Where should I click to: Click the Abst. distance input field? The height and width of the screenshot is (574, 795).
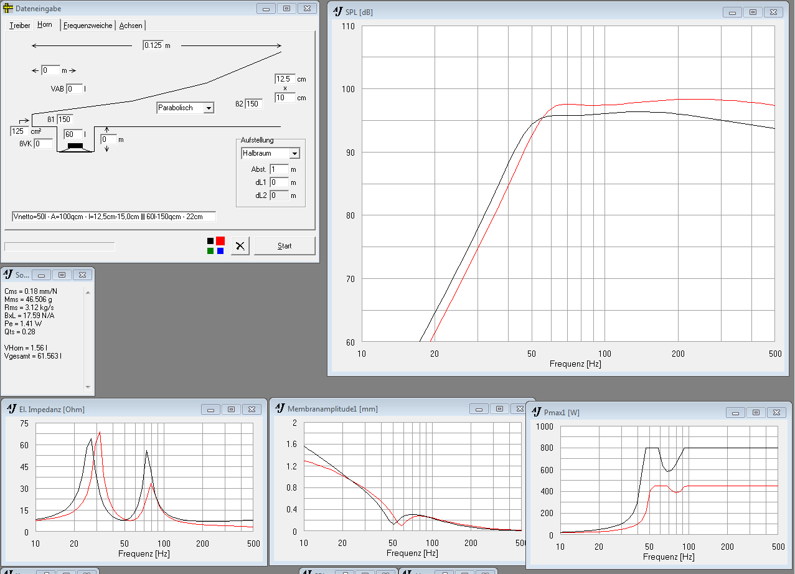(x=279, y=169)
